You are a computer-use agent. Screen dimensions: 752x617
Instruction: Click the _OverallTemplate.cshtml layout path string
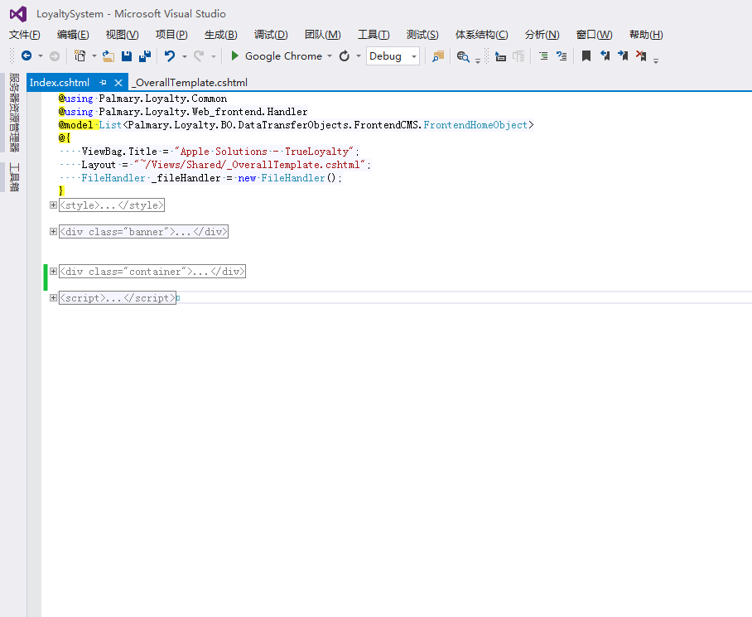250,165
